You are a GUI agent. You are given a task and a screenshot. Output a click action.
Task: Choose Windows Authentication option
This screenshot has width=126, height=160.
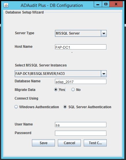click(x=16, y=107)
